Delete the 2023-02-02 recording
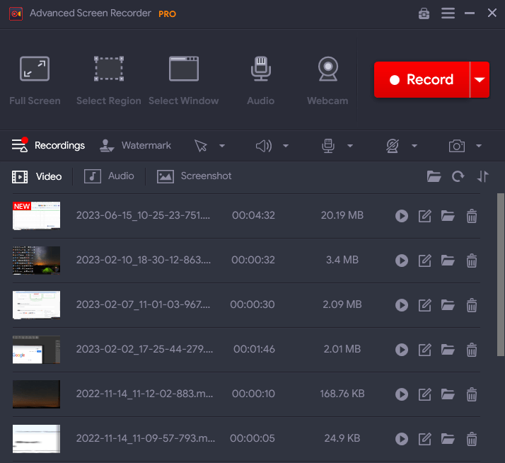505x463 pixels. 472,350
